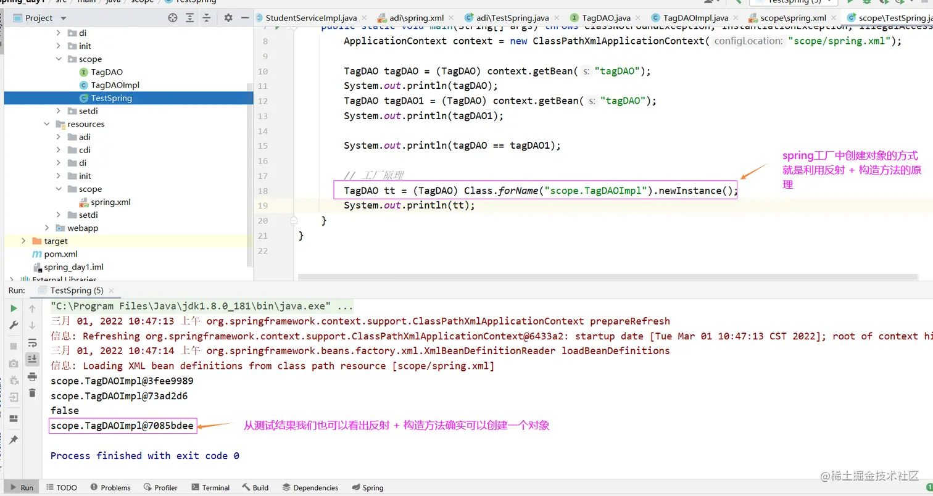Image resolution: width=933 pixels, height=496 pixels.
Task: Click the grey Stop process icon
Action: click(14, 347)
